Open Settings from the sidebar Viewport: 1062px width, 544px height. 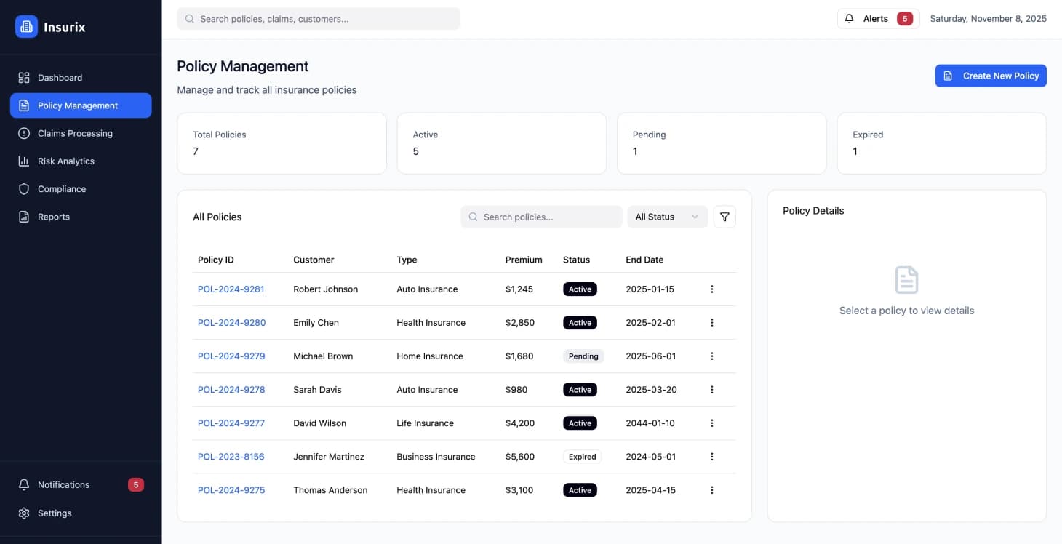pos(54,513)
